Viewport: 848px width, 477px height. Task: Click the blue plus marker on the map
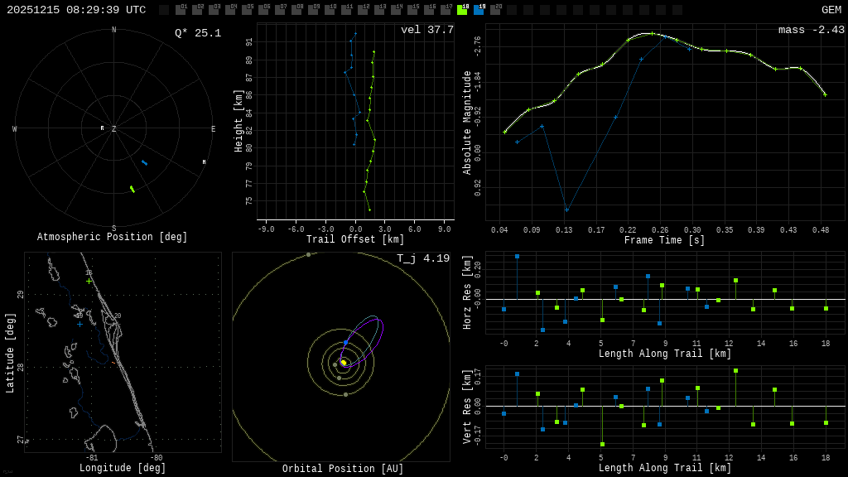[x=80, y=325]
